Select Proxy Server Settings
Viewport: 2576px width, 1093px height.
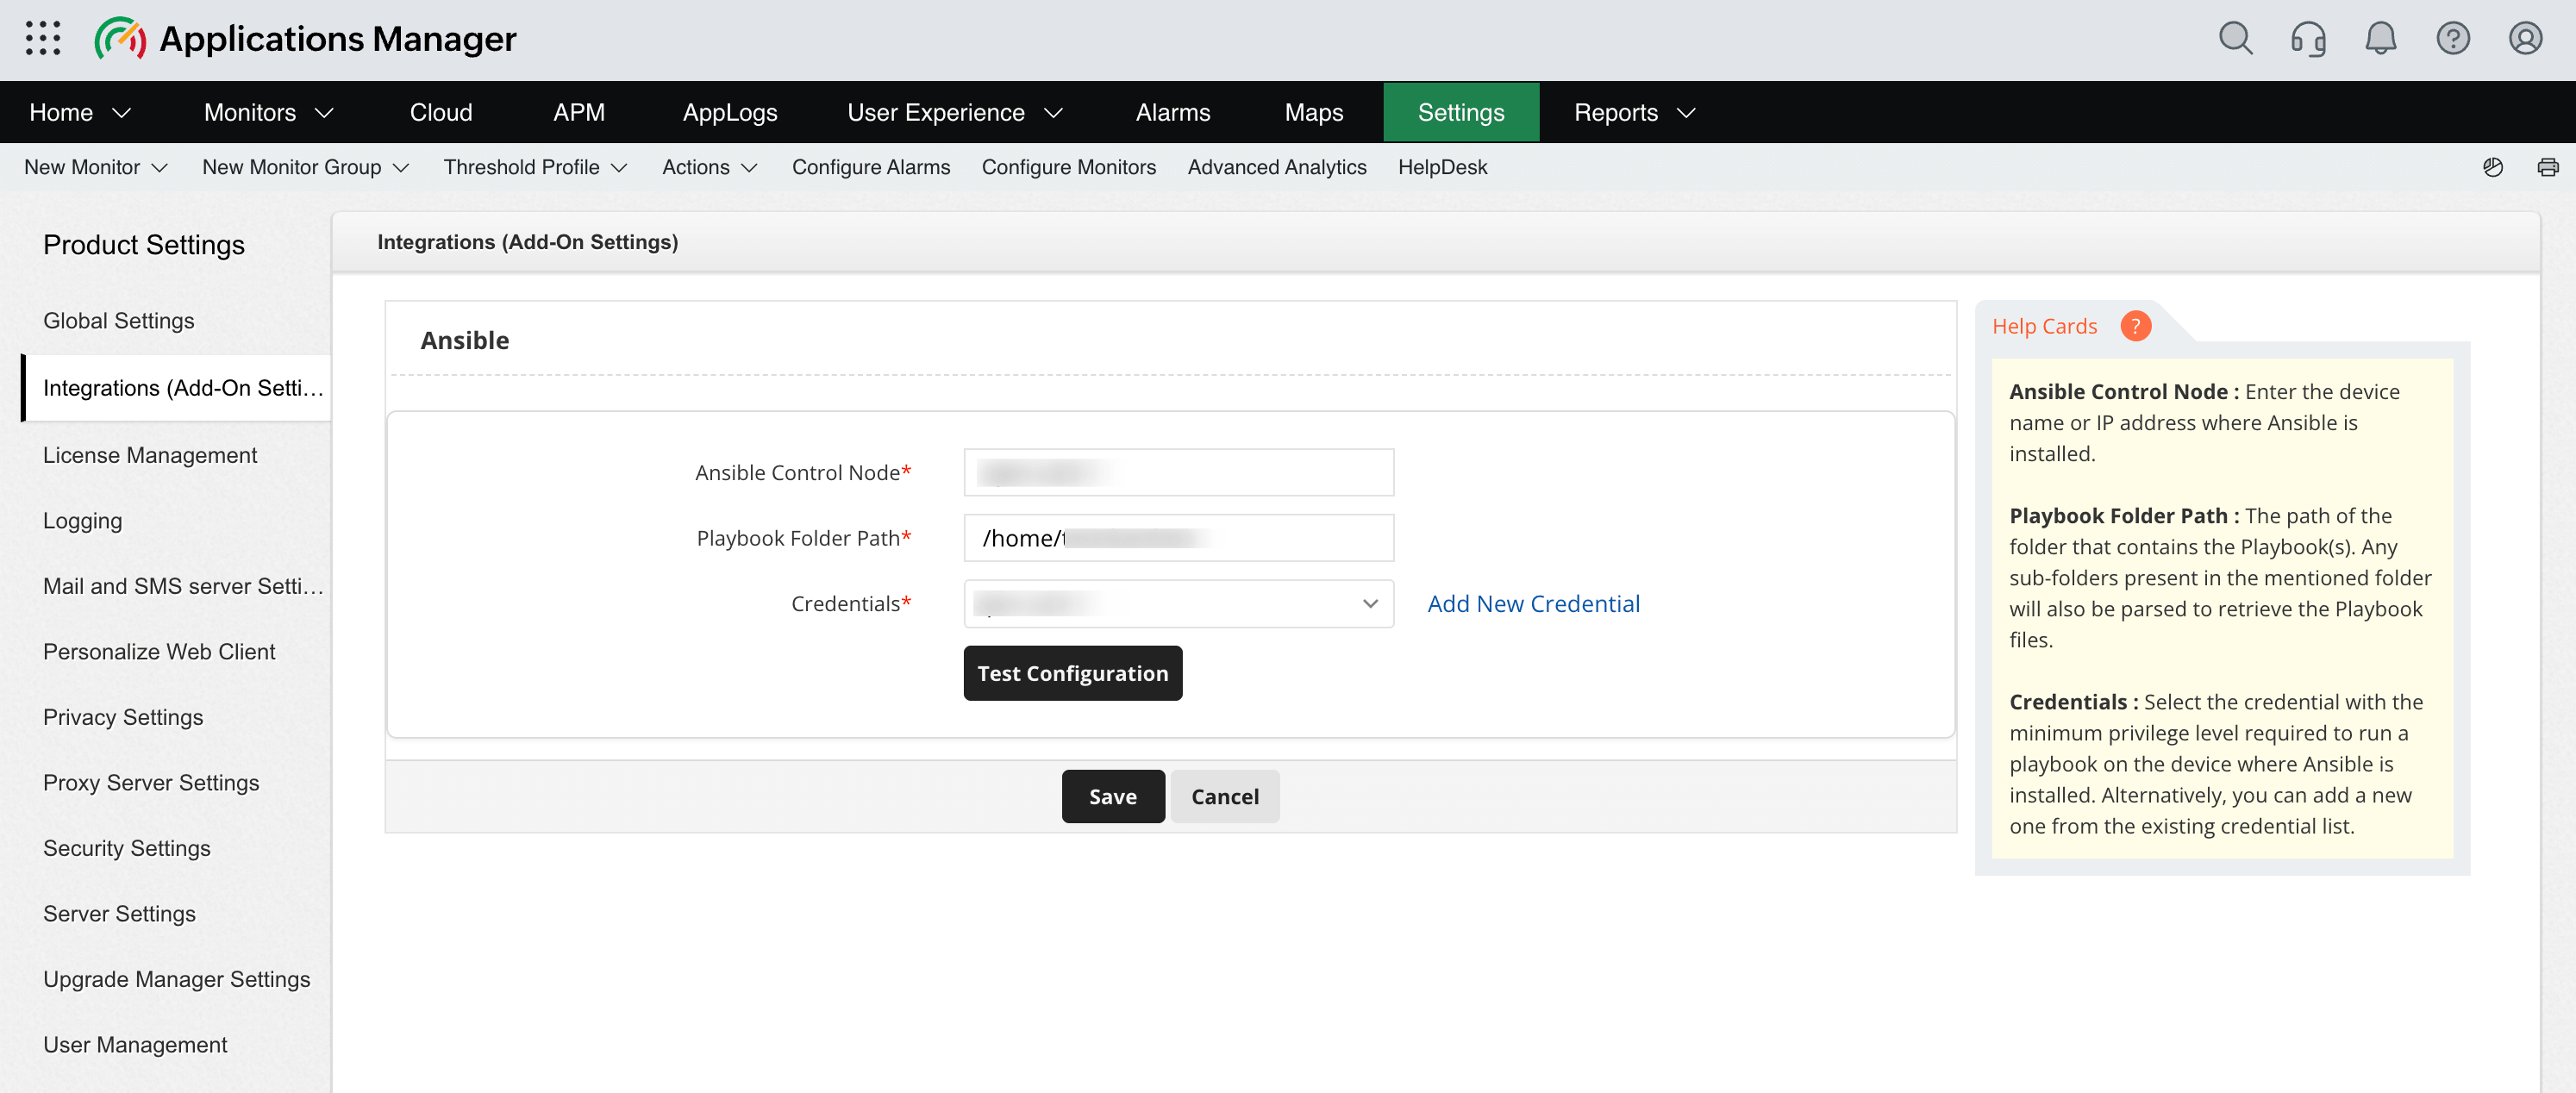[151, 782]
